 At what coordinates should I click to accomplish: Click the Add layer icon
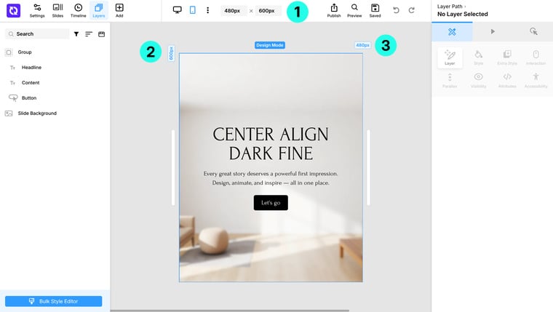pyautogui.click(x=119, y=11)
